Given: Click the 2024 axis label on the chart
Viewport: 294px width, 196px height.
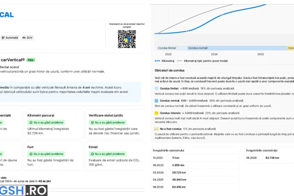Looking at the screenshot, I should (x=214, y=54).
